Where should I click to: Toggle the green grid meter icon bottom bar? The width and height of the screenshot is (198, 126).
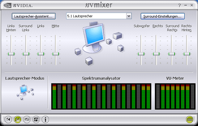190,119
